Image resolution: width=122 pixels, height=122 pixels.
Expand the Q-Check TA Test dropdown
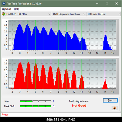103,14
